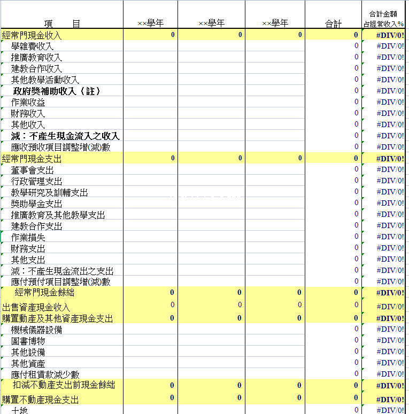Click the 教學研究及訓輔支出 row label
409x414 pixels.
[x=49, y=193]
